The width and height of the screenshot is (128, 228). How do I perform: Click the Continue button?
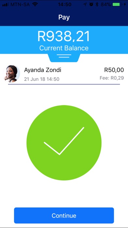64,216
